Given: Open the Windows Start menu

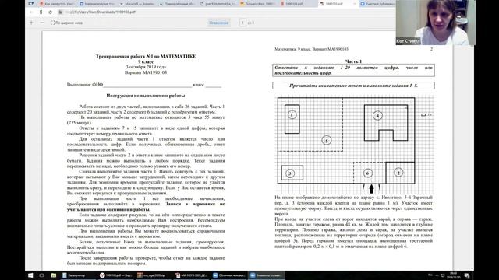Looking at the screenshot, I should pyautogui.click(x=30, y=275).
